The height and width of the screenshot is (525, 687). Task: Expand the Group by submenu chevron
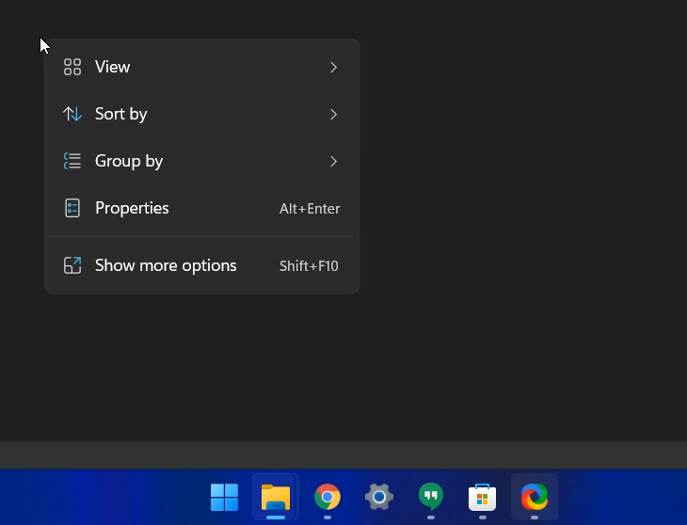pyautogui.click(x=333, y=161)
